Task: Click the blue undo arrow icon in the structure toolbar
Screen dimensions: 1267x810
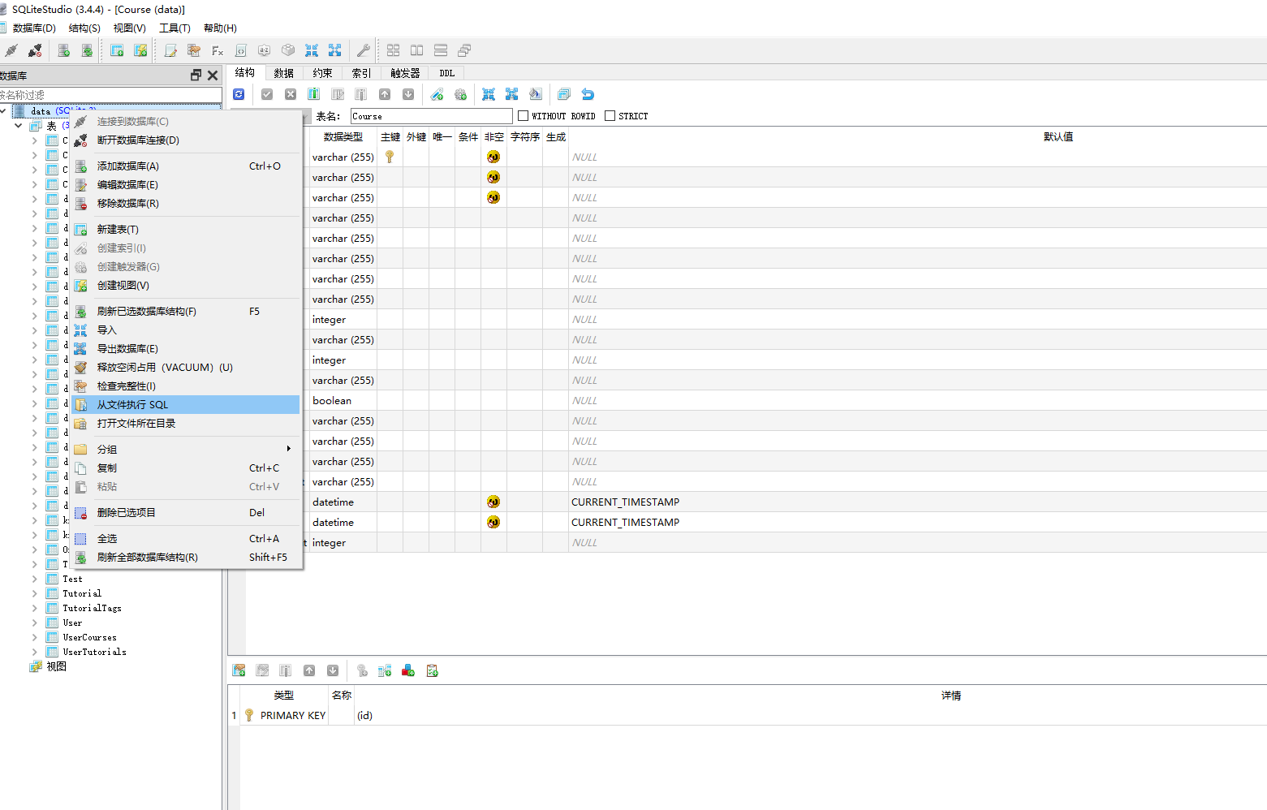Action: [x=588, y=94]
